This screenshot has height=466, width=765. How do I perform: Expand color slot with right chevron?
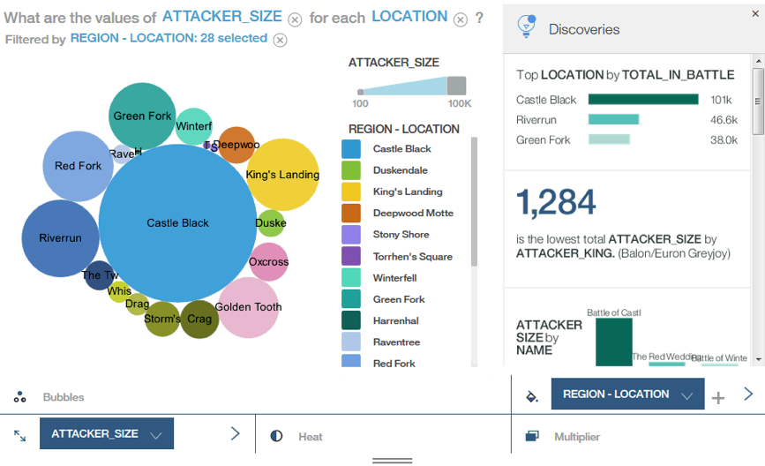coord(748,394)
